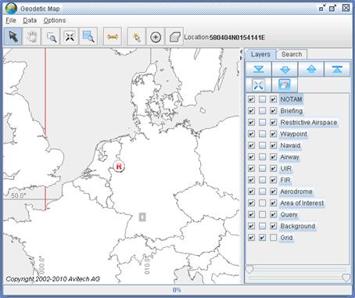Toggle third checkbox of FIR layer
Screen dimensions: 355x298
pos(273,180)
